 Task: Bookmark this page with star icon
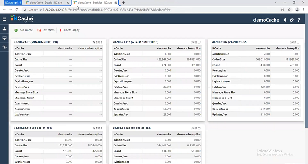pyautogui.click(x=289, y=10)
